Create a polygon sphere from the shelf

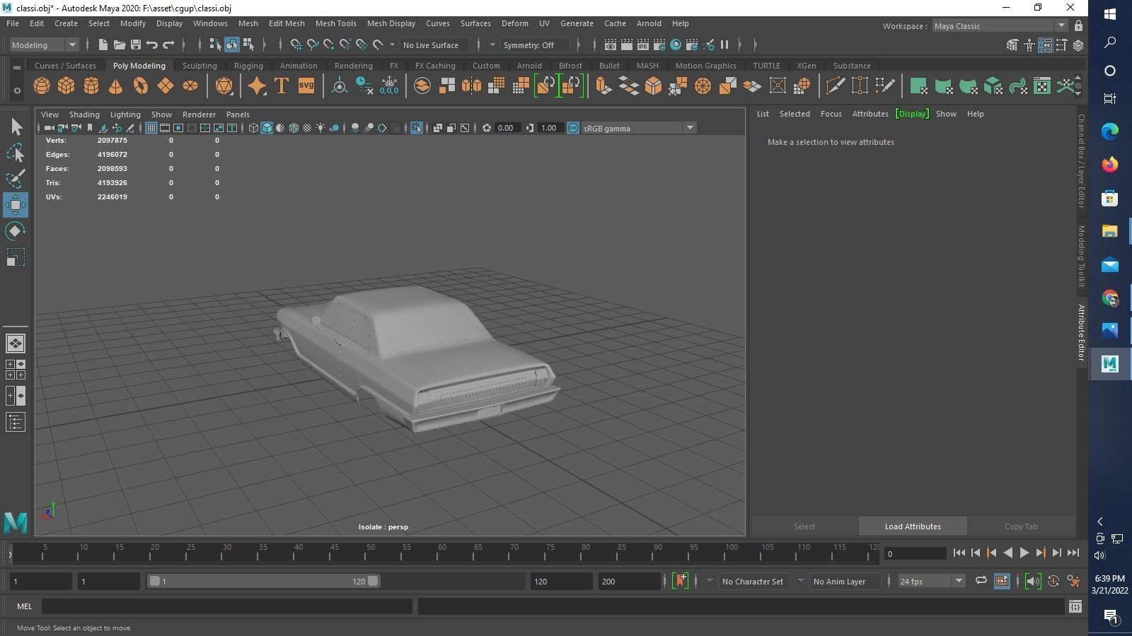42,86
